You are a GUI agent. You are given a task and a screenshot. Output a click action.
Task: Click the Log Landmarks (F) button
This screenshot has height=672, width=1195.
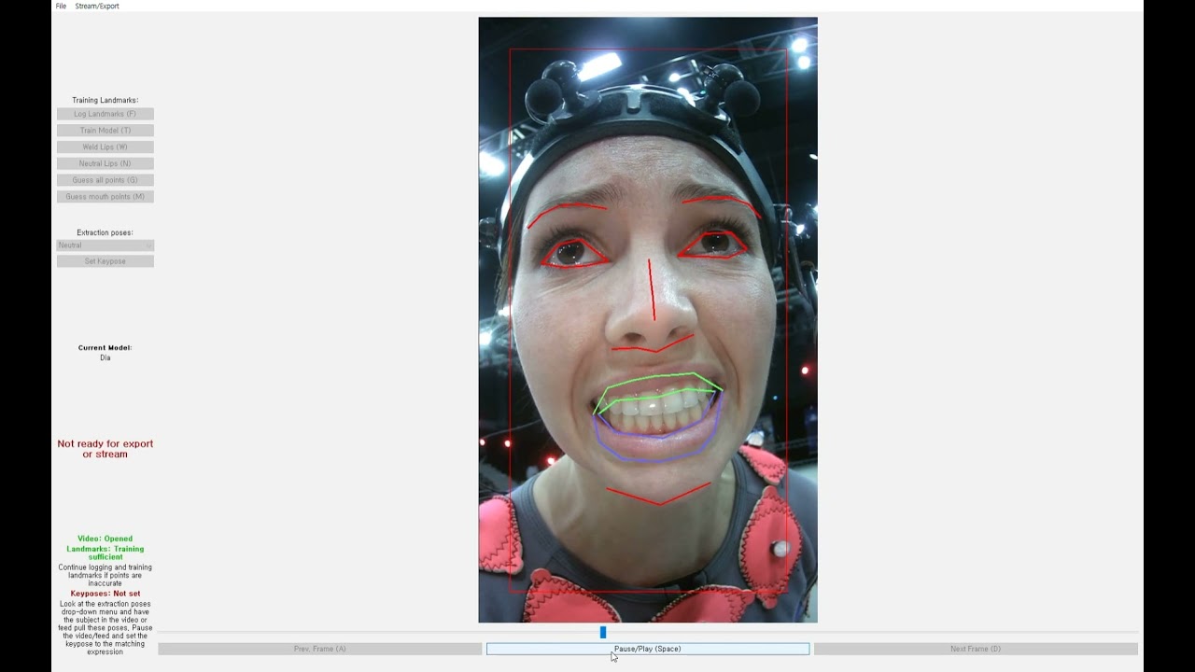tap(105, 114)
